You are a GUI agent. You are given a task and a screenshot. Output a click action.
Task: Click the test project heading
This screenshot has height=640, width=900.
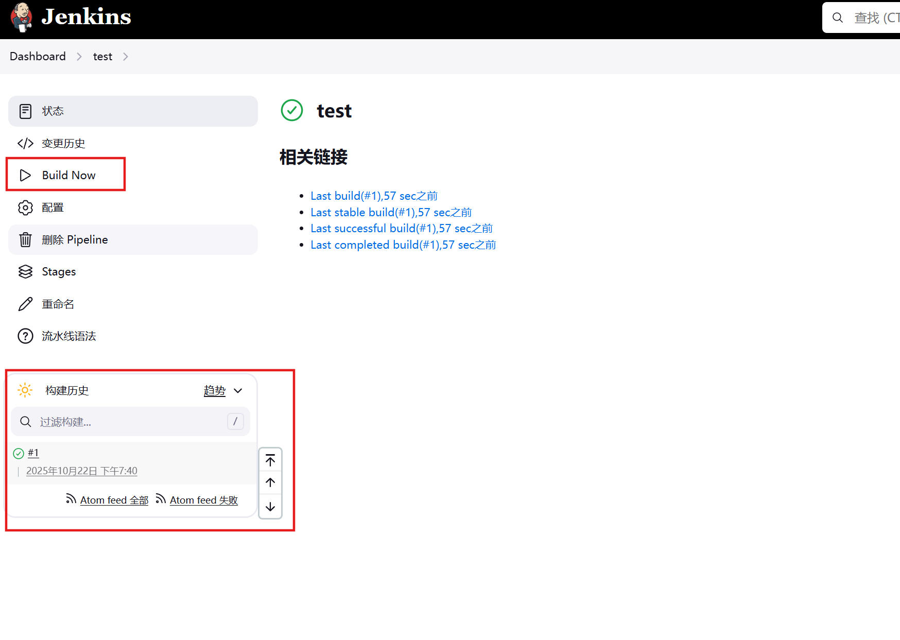(334, 111)
